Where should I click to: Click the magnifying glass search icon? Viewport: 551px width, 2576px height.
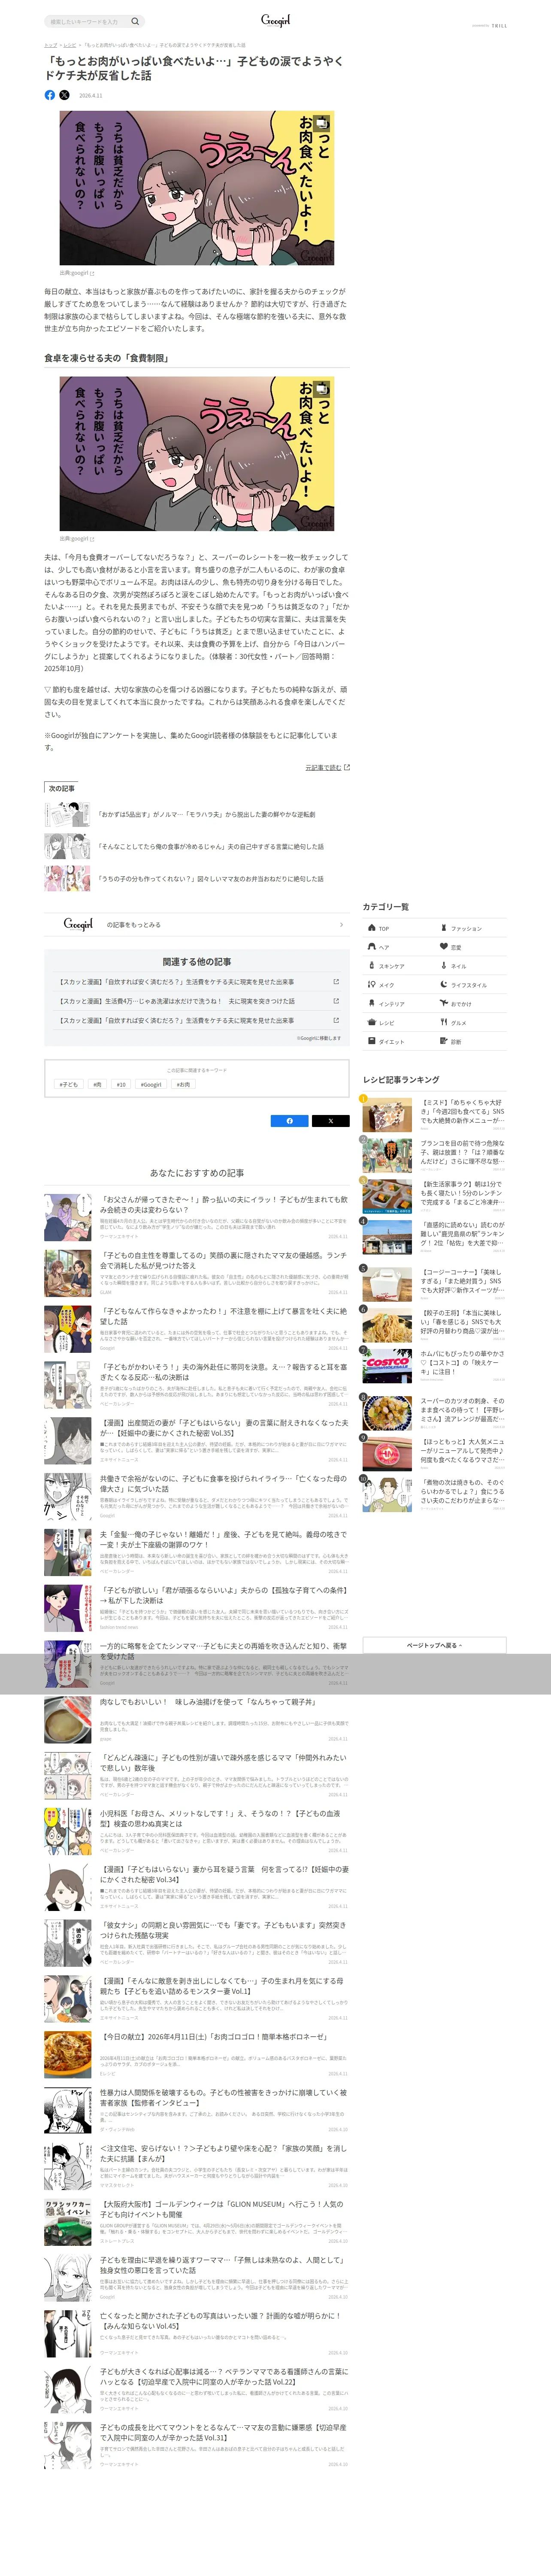coord(135,21)
